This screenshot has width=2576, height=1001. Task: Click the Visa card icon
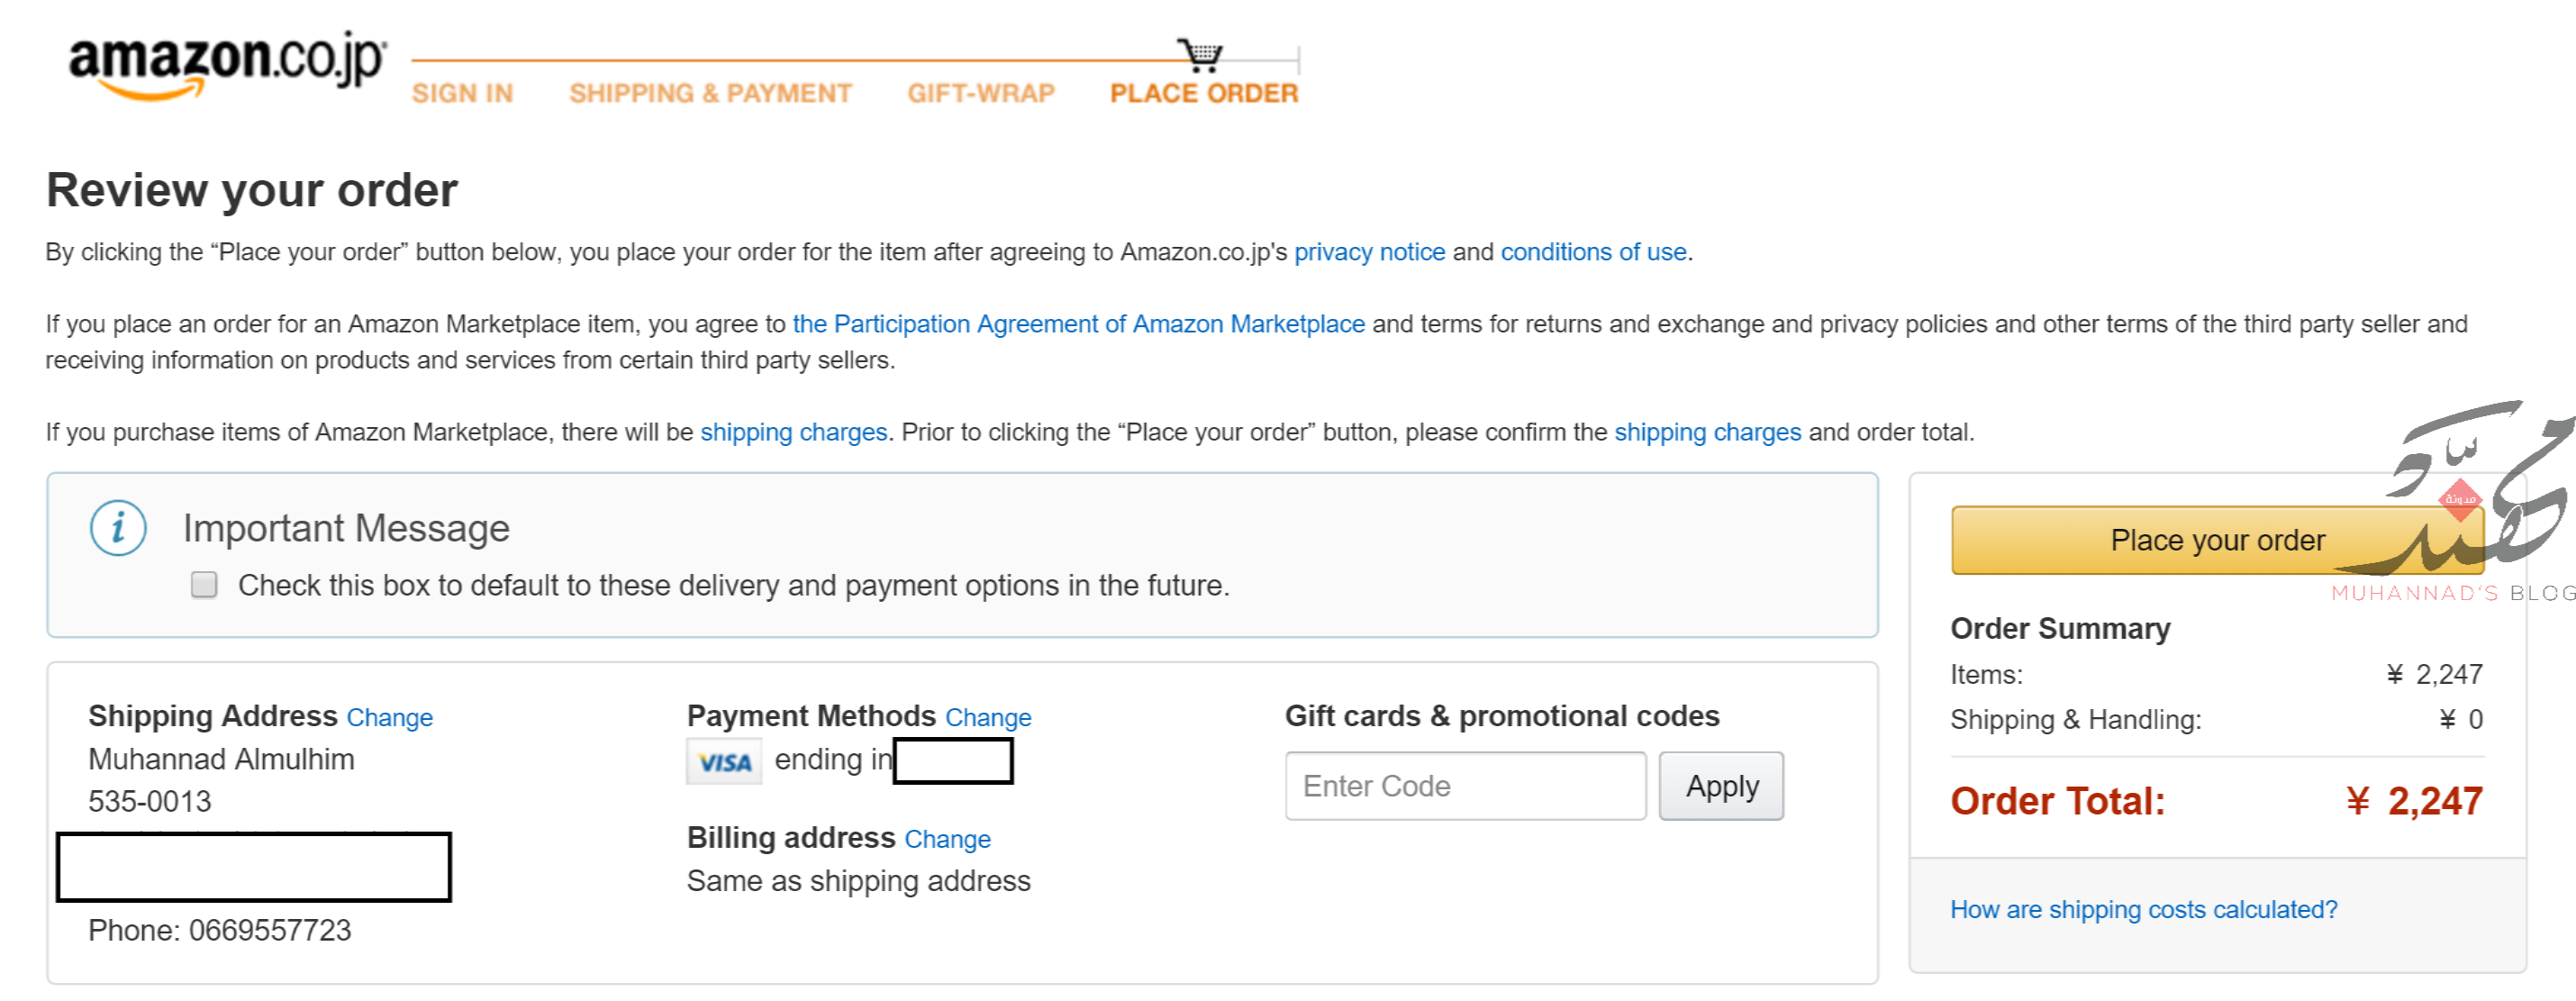coord(724,762)
